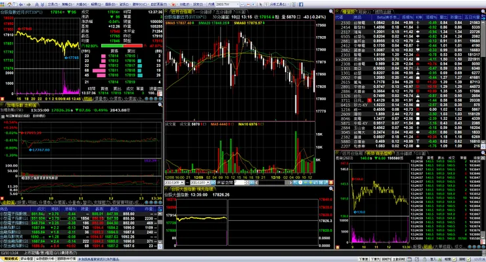
Task: Switch to the OX圖 tab in center chart
Action: click(240, 12)
